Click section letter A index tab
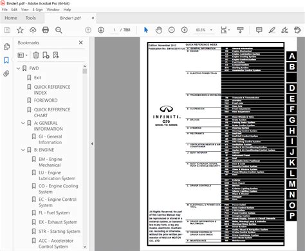Viewport: 305px width, 251px height. (291, 56)
